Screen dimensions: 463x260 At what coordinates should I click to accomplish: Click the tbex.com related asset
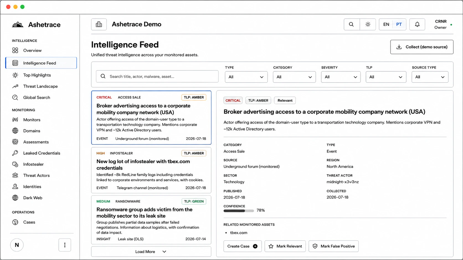point(239,233)
